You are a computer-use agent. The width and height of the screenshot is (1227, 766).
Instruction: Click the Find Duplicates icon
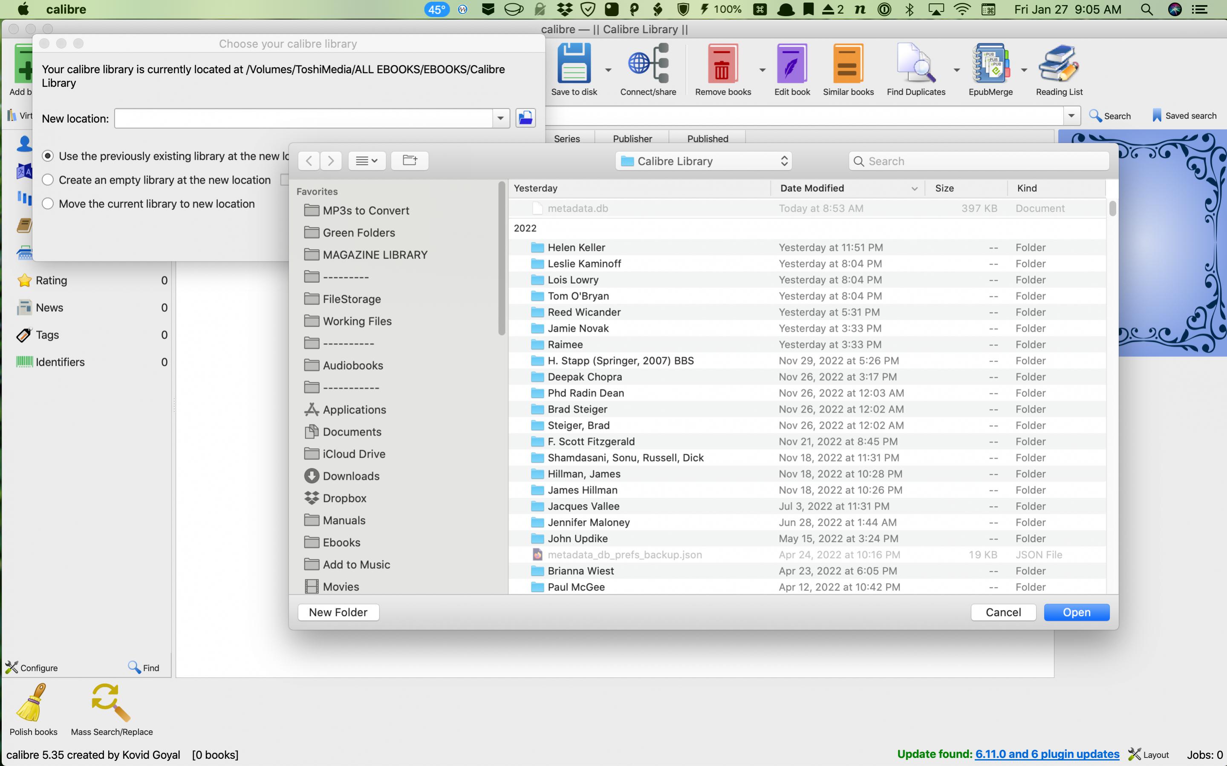pos(916,64)
